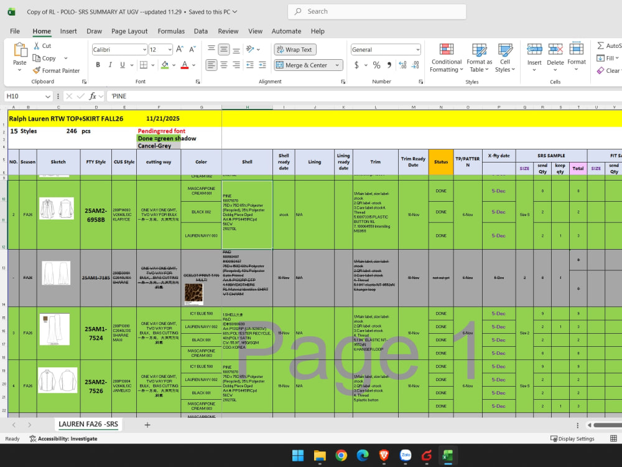Open Format as Table gallery
The width and height of the screenshot is (622, 467).
pyautogui.click(x=479, y=58)
